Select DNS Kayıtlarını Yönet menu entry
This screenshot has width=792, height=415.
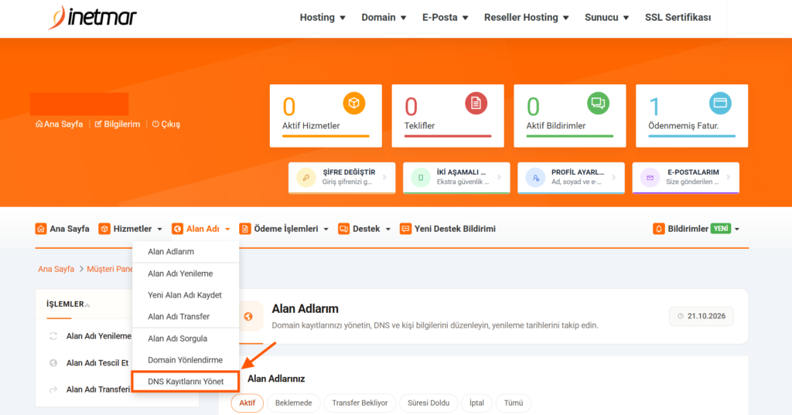186,382
